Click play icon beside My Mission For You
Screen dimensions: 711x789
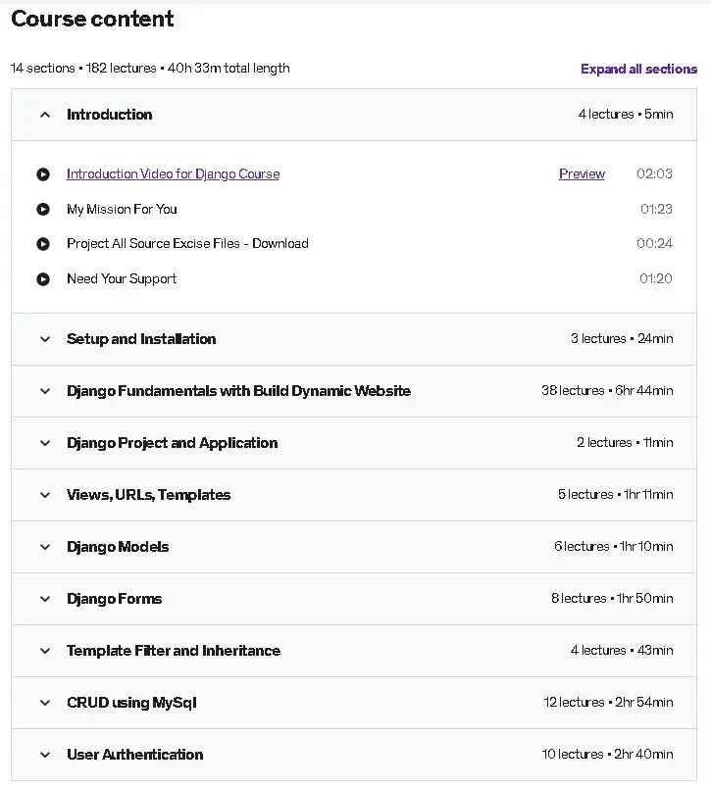(x=43, y=209)
